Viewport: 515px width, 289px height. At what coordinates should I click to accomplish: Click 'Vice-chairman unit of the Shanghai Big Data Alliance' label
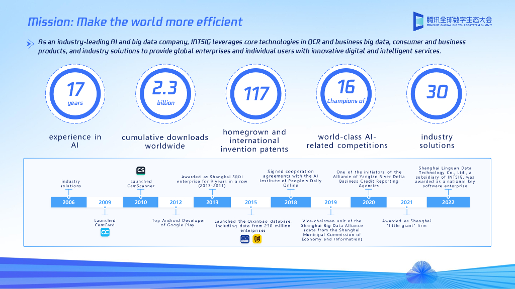click(332, 230)
